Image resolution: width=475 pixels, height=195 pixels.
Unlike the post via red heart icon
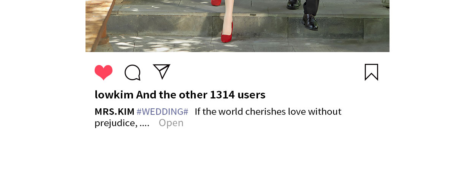point(103,72)
